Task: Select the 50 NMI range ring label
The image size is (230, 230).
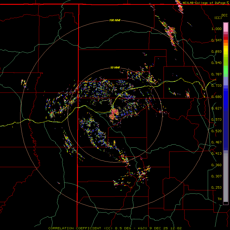Action: [x=115, y=67]
